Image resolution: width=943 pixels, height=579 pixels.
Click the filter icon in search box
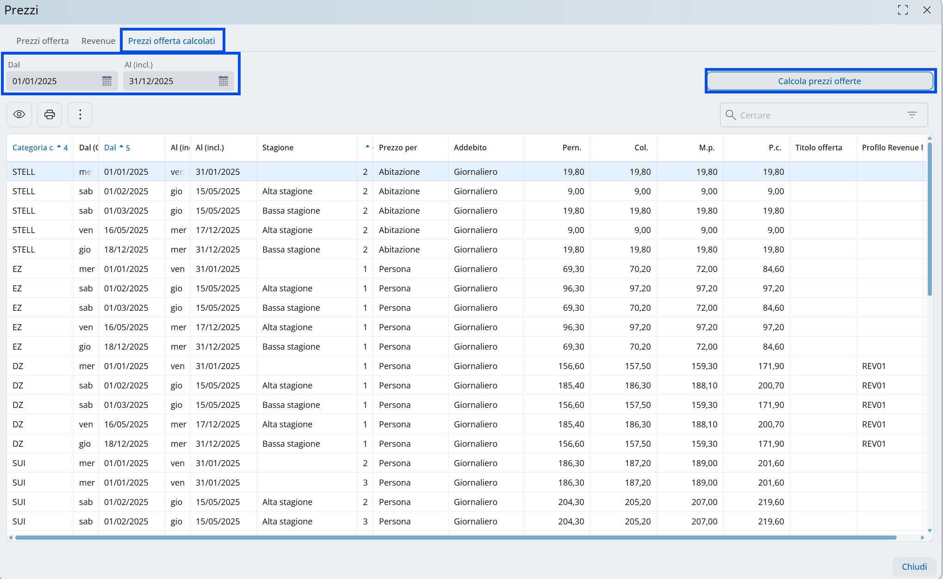912,115
